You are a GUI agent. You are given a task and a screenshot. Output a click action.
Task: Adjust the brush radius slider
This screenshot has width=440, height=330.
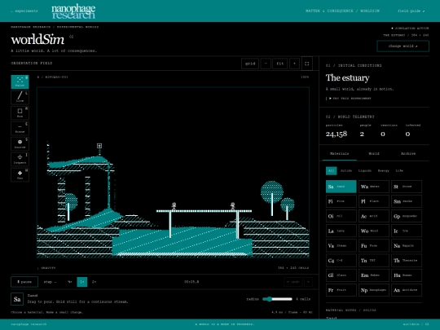coord(277,299)
